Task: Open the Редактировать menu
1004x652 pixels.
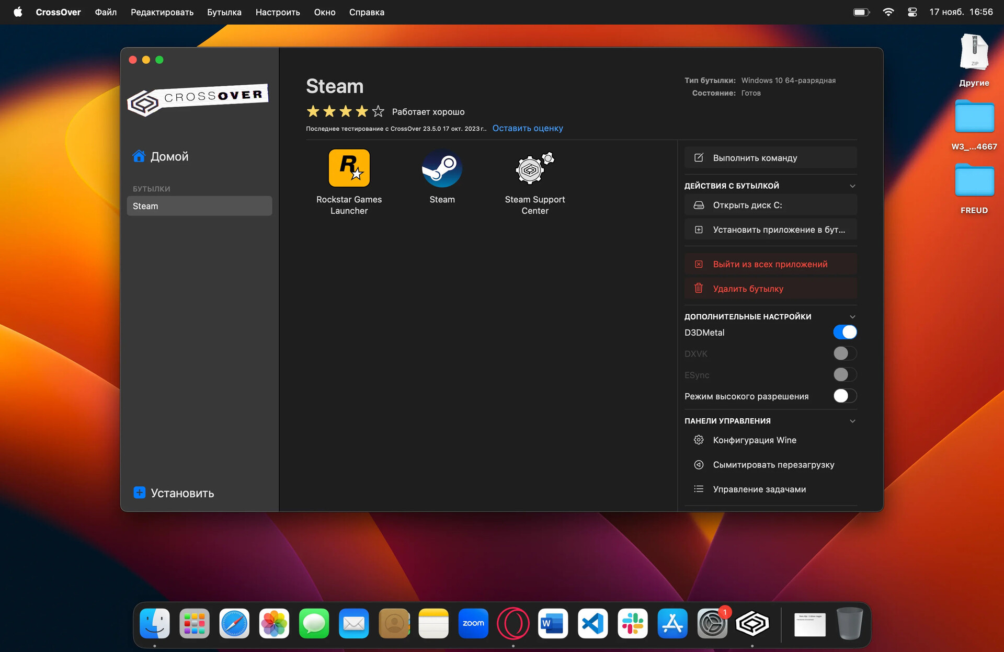Action: [162, 12]
